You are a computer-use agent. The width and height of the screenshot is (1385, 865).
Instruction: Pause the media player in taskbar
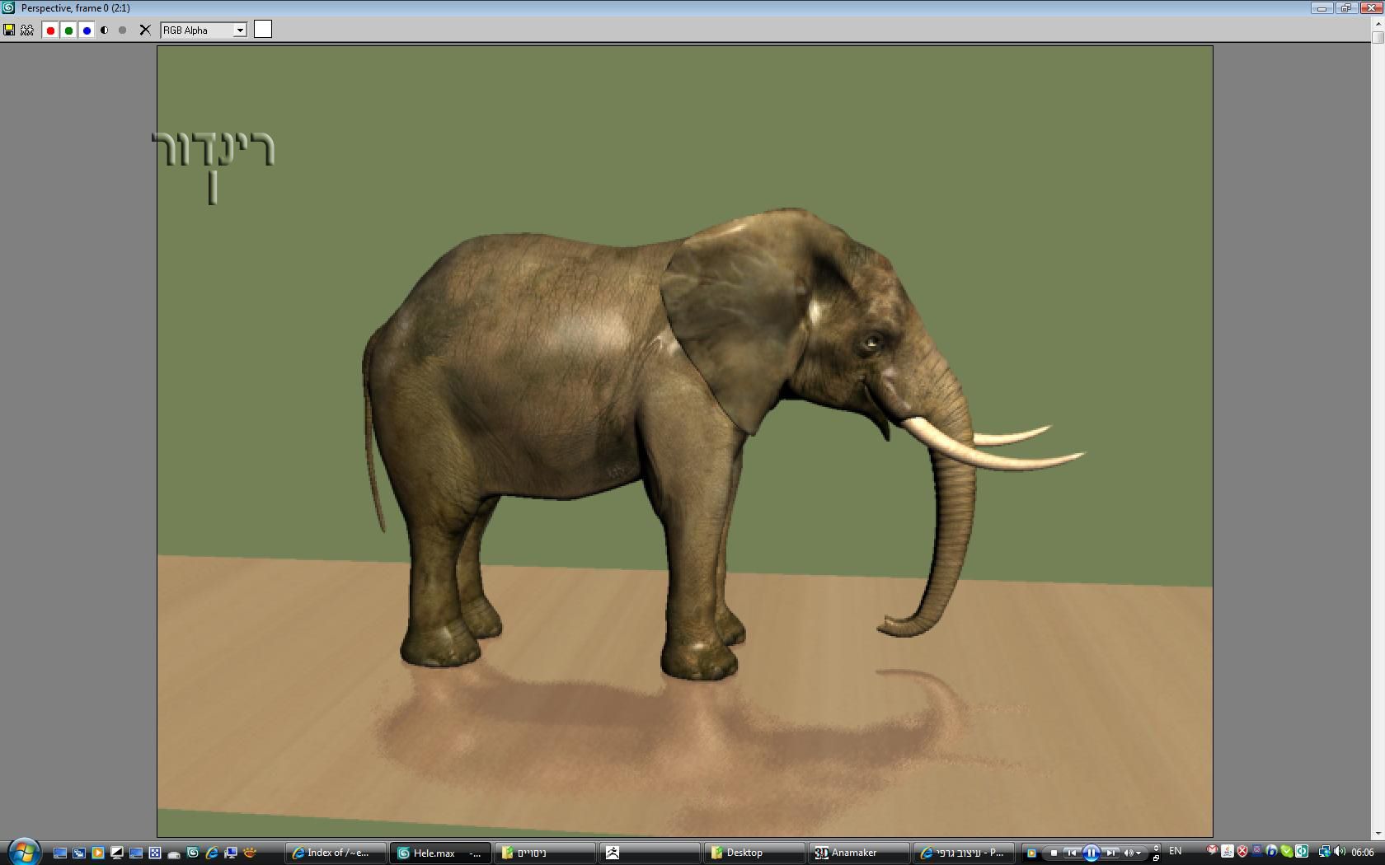1091,853
